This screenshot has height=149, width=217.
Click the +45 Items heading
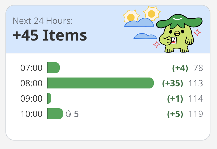pos(50,35)
